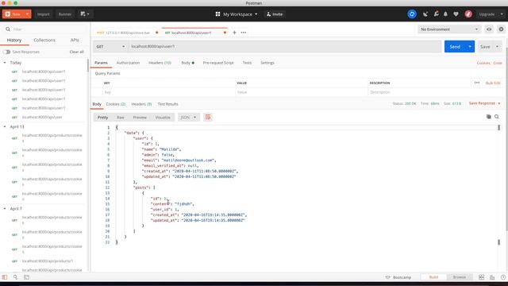The height and width of the screenshot is (286, 508).
Task: Toggle the Save Responses switch
Action: 6,52
